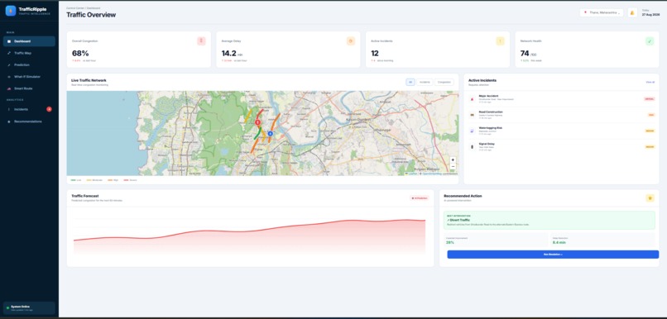The width and height of the screenshot is (667, 319).
Task: Click the Smart Route sidebar icon
Action: point(9,88)
